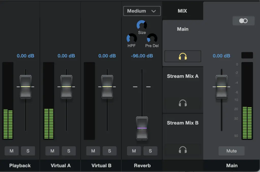Click the Playback channel level meter

[8, 101]
